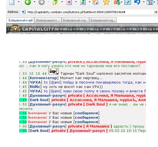158x147 pixels.
Task: Click the 'ну хоть не висит как сан УРА))' text
Action: [x=73, y=87]
